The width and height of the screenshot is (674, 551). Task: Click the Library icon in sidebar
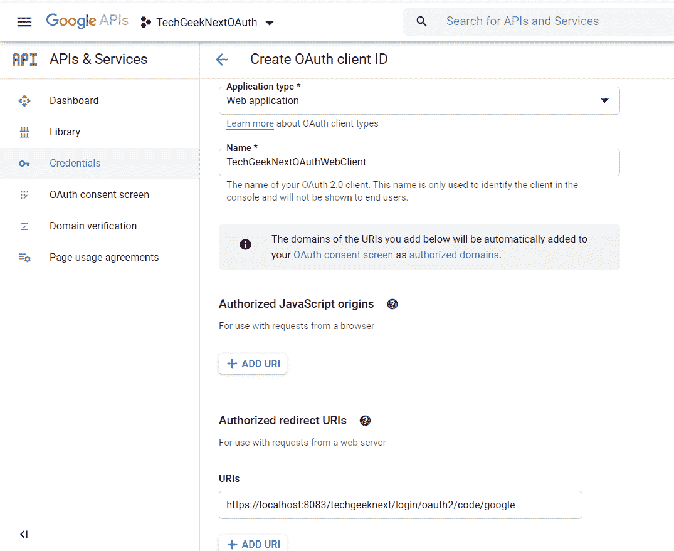[24, 132]
